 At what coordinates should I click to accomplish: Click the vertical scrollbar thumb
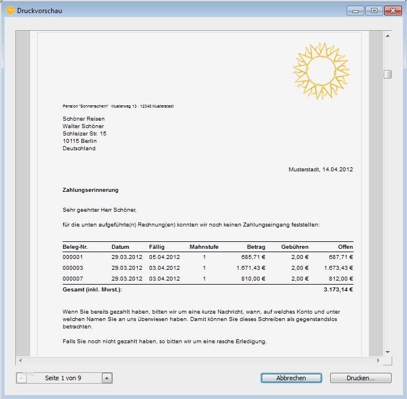[388, 74]
